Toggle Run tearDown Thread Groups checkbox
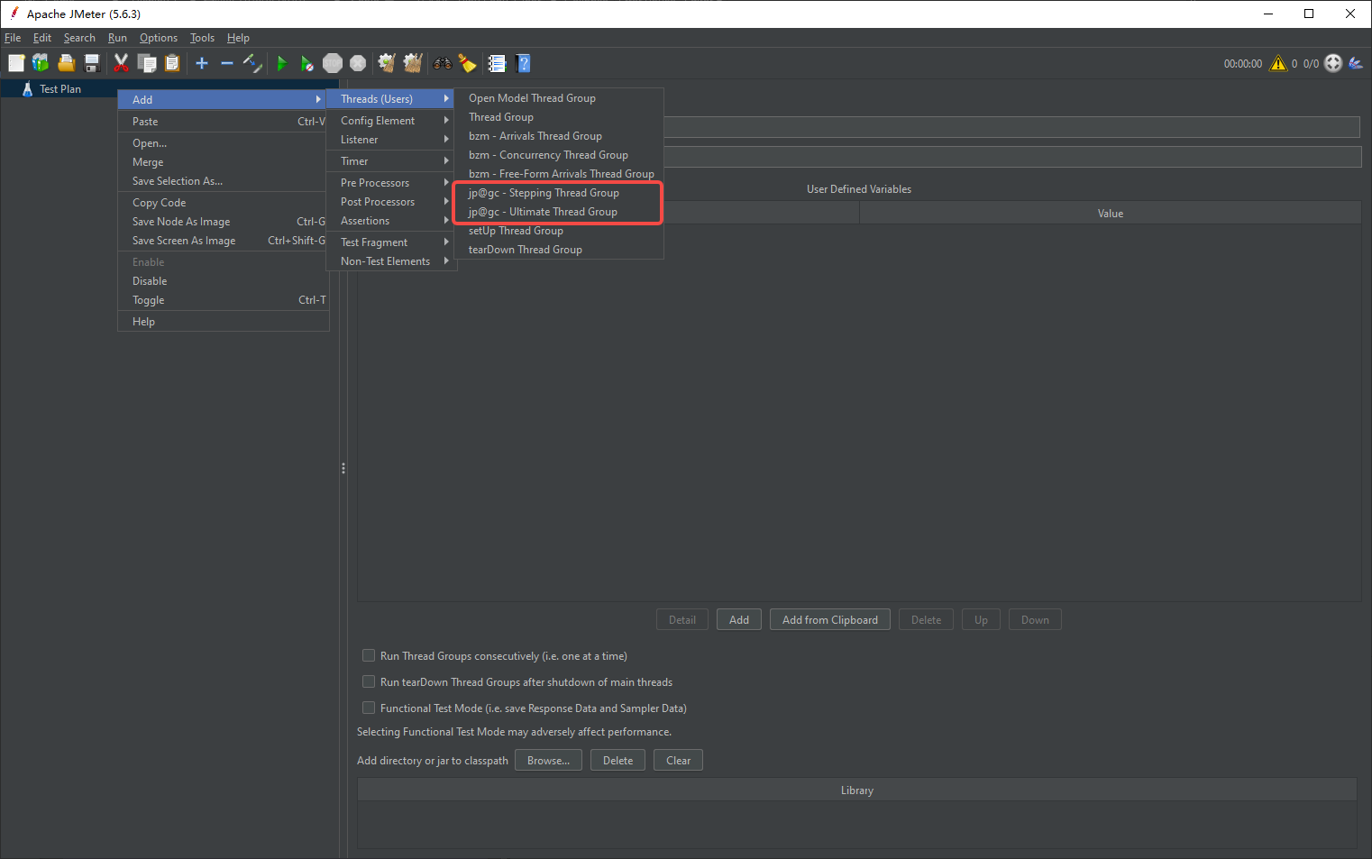This screenshot has height=859, width=1372. [369, 681]
